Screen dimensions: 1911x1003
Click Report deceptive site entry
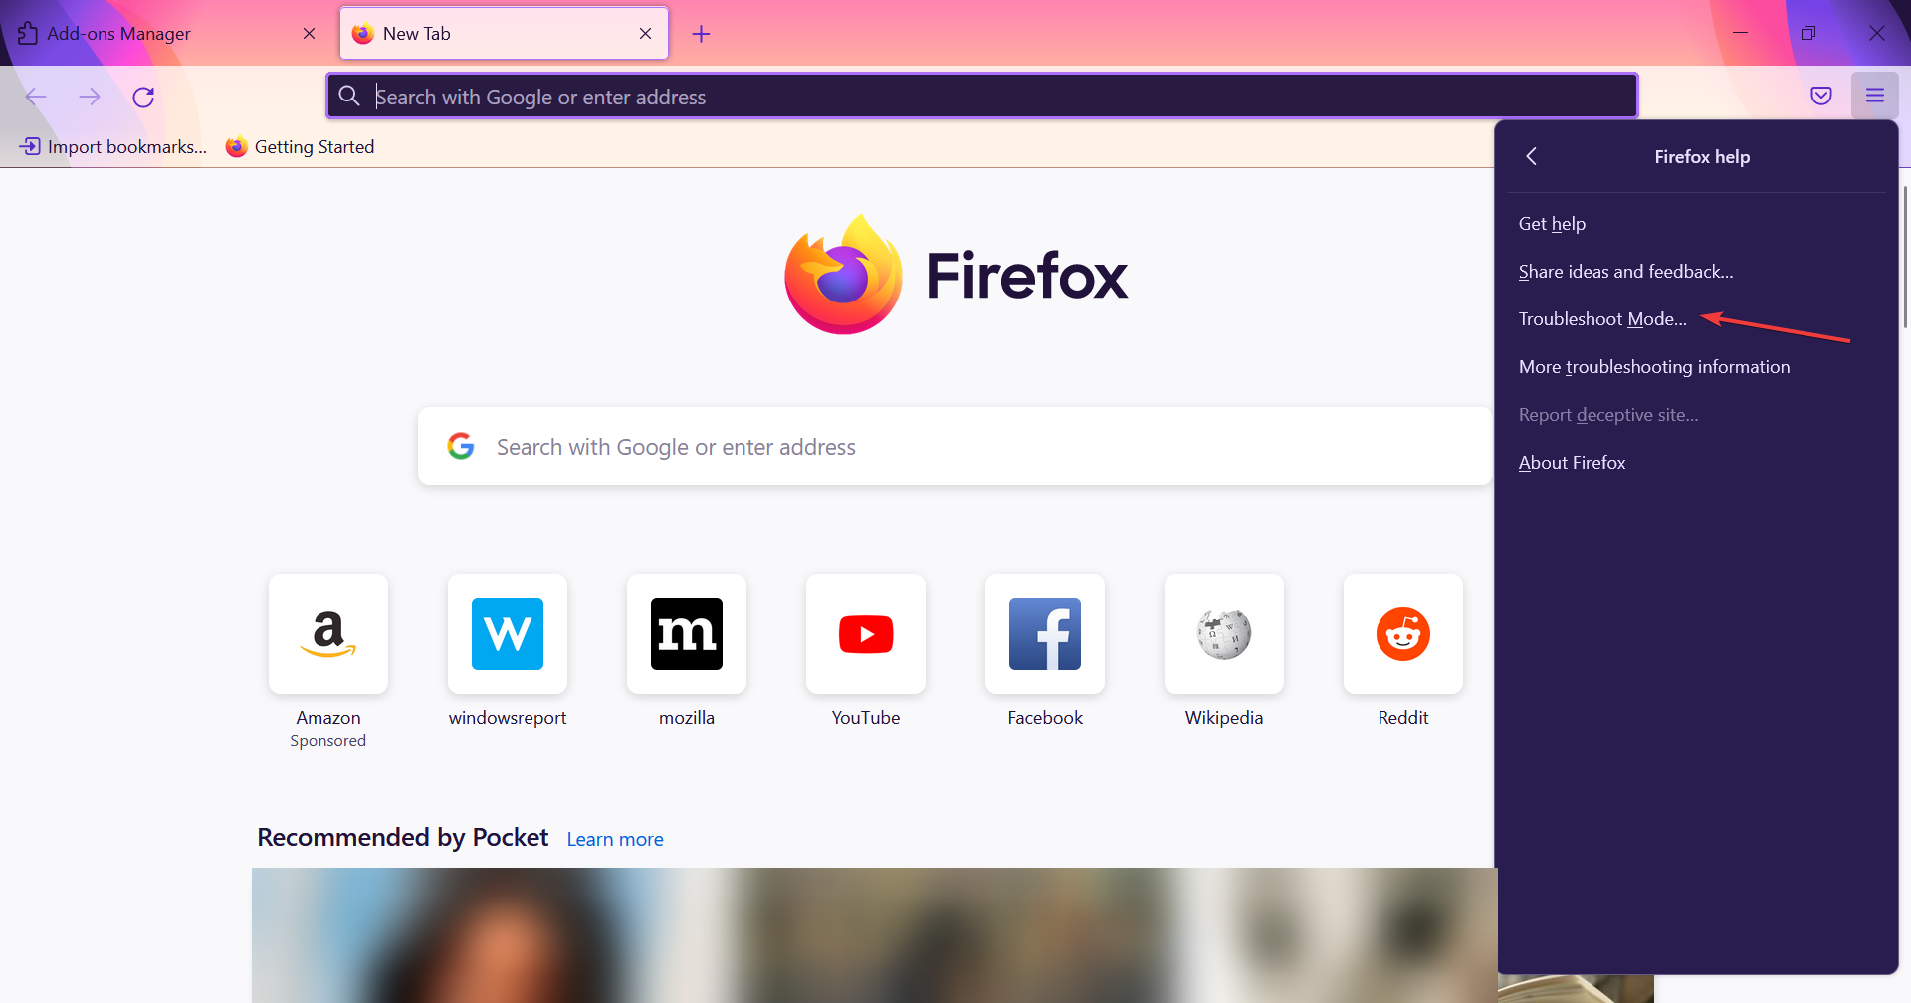pyautogui.click(x=1696, y=415)
